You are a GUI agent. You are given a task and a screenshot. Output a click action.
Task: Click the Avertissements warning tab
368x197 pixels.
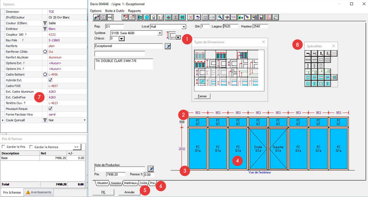[38, 192]
